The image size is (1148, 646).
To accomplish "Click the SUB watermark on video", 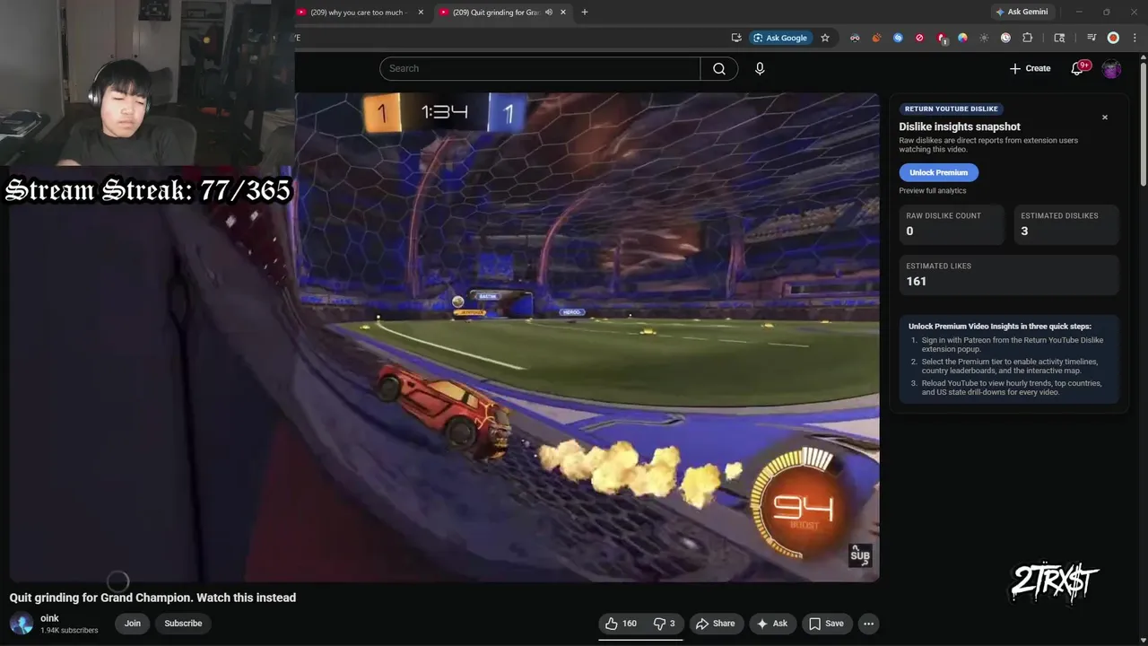I will coord(859,555).
